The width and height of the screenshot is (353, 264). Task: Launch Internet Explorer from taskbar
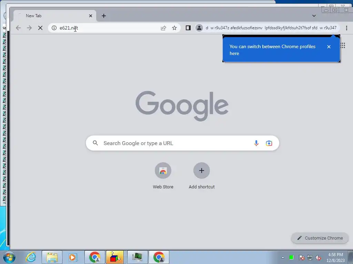(x=31, y=257)
